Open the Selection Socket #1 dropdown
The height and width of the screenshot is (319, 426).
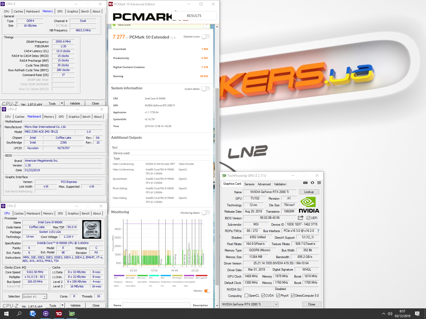tap(45, 296)
